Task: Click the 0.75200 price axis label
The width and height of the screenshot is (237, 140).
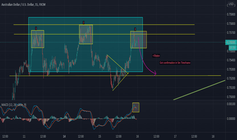Action: pos(231,78)
